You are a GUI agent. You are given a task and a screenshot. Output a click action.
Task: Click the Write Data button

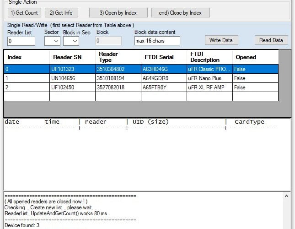221,40
